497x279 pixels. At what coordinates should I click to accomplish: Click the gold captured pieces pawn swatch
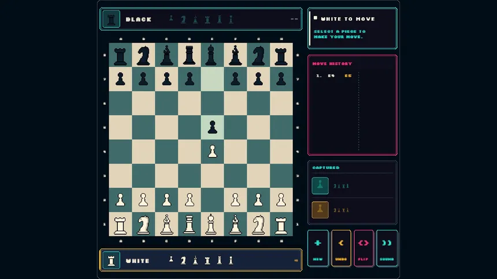point(320,210)
